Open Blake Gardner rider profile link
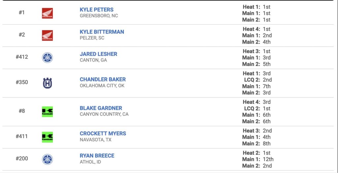 point(101,108)
